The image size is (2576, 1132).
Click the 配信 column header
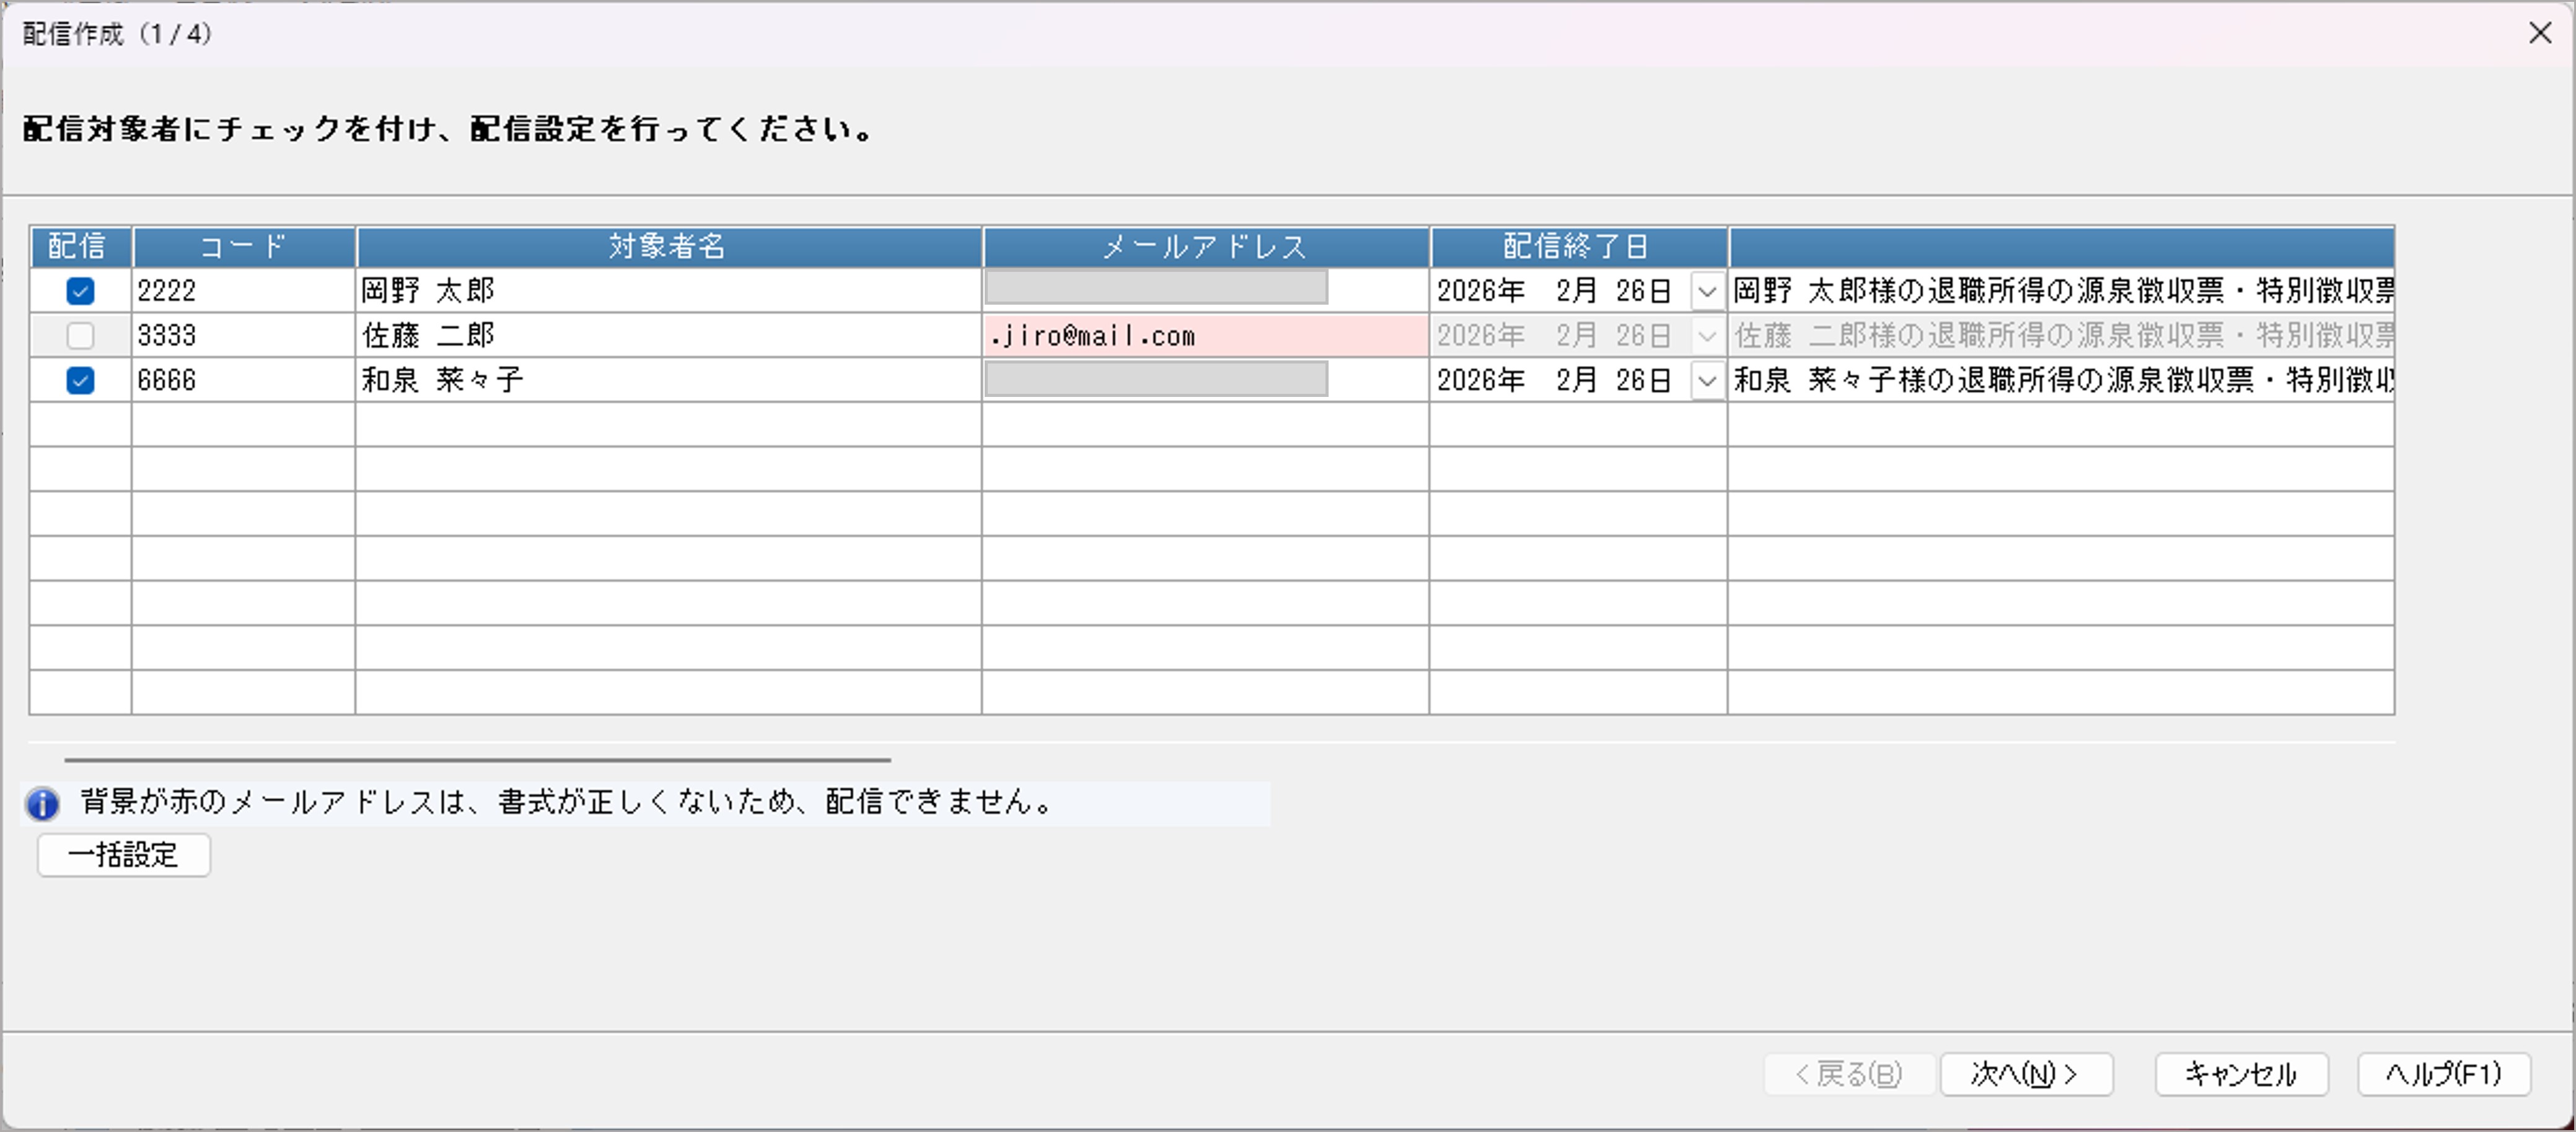78,246
